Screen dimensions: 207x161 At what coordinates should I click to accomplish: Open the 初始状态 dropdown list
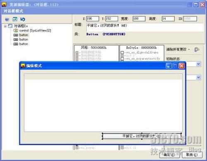[198, 64]
